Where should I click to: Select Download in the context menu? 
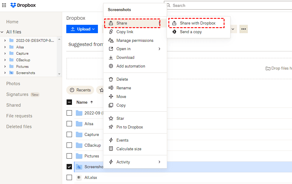pos(135,57)
